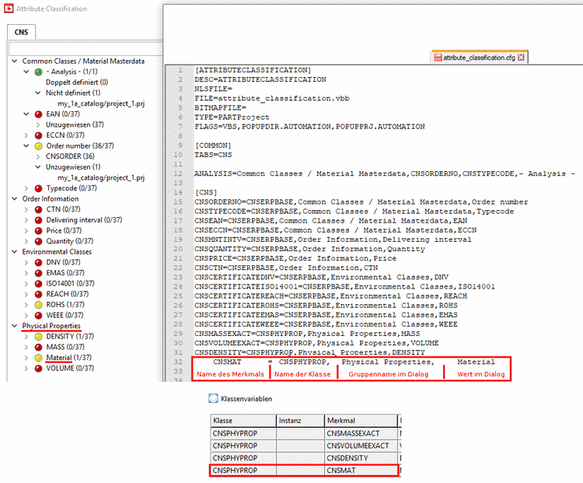This screenshot has height=483, width=583.
Task: Collapse the Physical Properties group
Action: coord(15,326)
